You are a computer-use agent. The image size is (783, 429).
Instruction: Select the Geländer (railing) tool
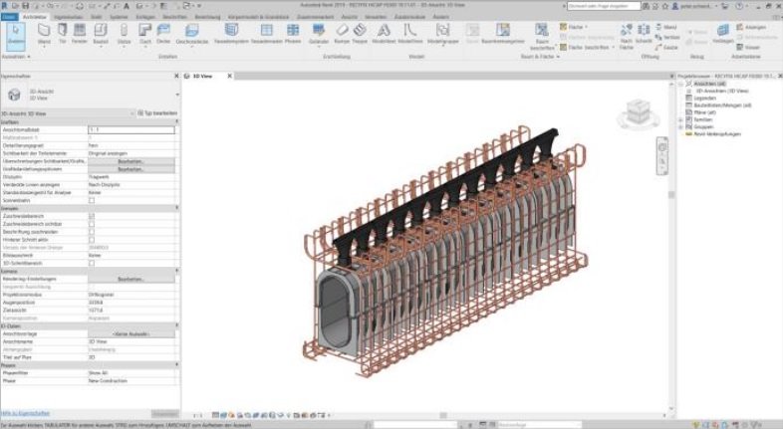click(x=319, y=34)
